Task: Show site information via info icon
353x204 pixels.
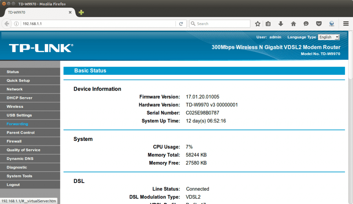Action: (16, 24)
